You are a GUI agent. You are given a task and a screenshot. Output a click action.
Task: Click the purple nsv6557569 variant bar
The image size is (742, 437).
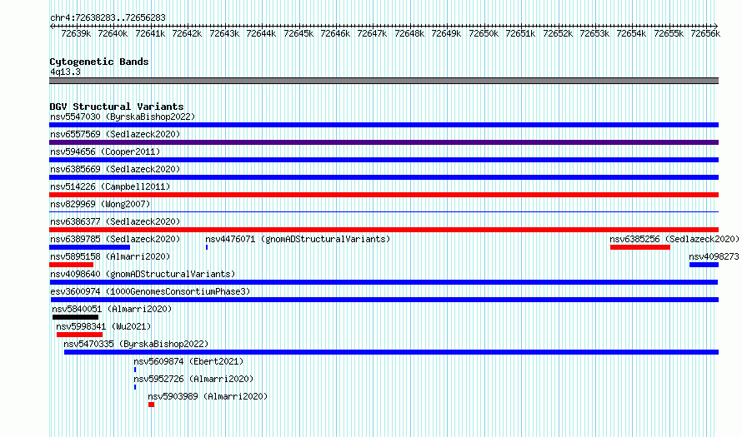[384, 142]
